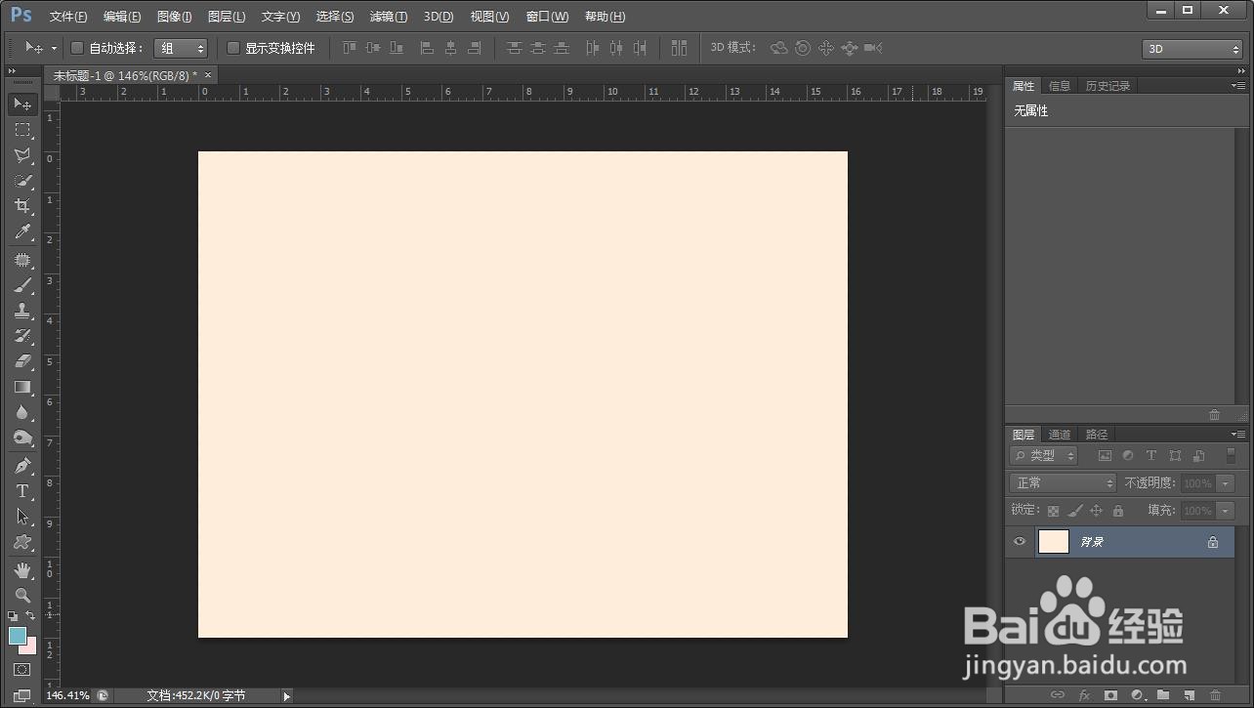
Task: Select the Custom Shape tool
Action: pos(22,542)
